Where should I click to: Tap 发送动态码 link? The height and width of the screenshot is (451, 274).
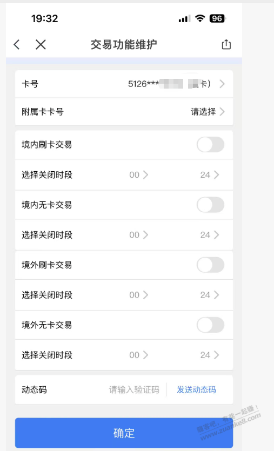(196, 390)
